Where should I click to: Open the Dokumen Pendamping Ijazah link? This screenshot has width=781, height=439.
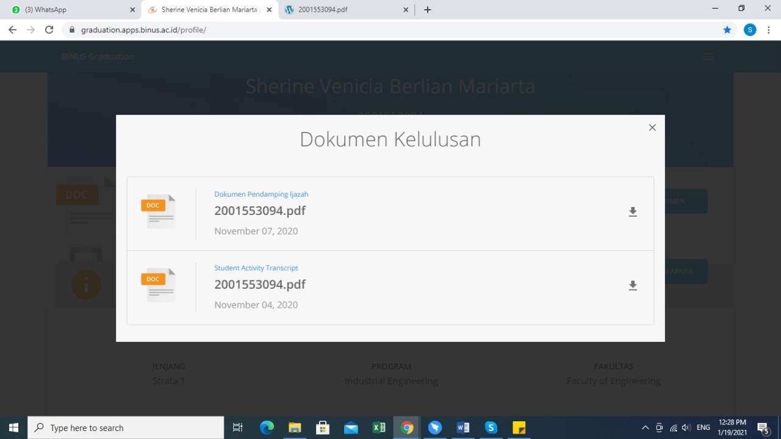(261, 194)
